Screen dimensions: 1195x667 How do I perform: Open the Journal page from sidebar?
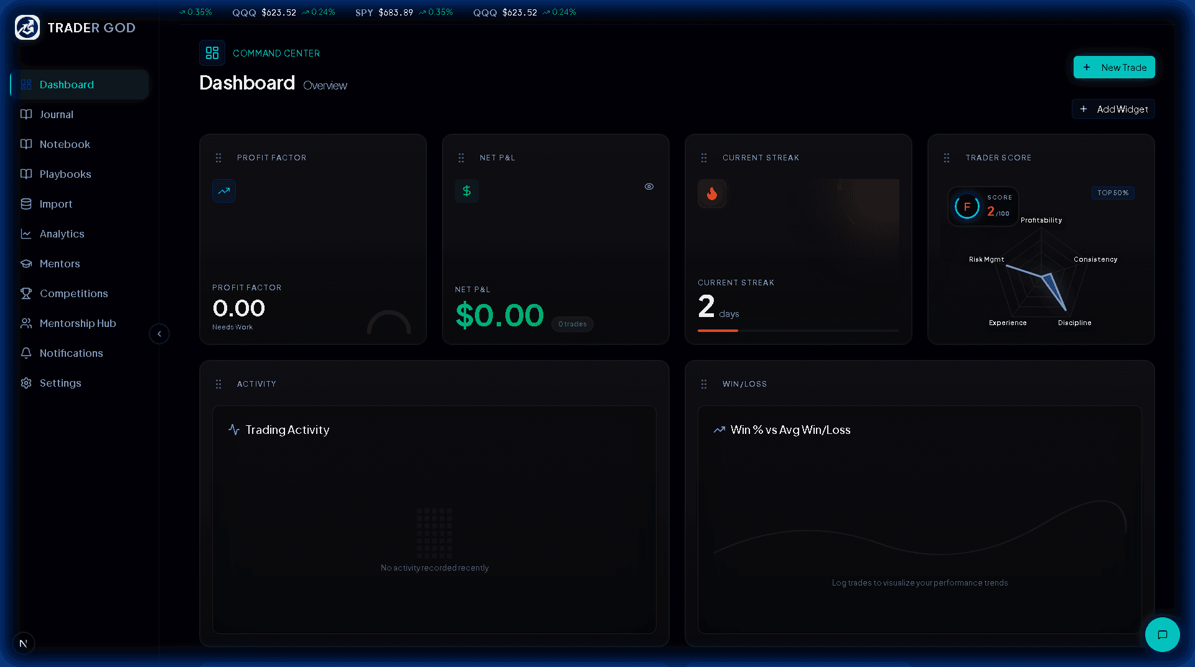(56, 114)
